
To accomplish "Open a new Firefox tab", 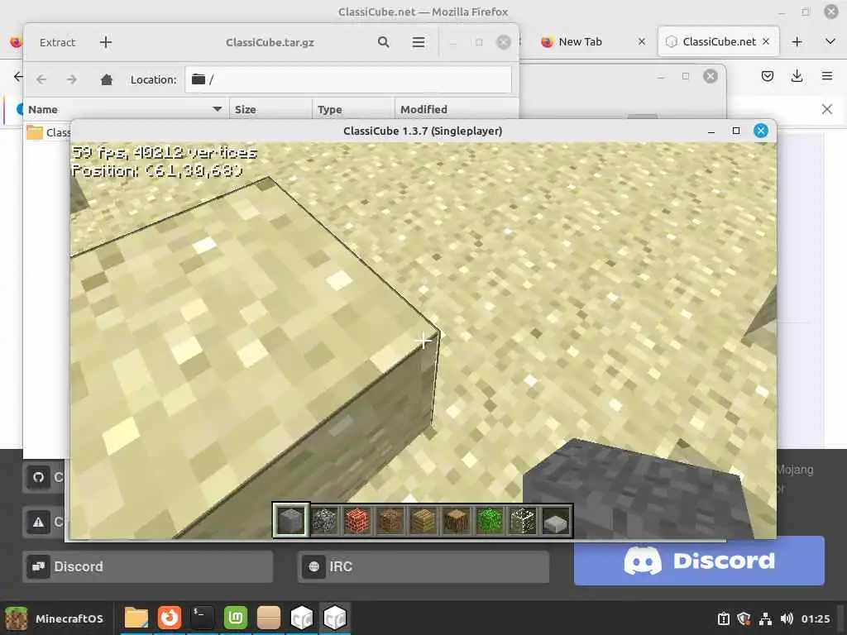I will (797, 41).
